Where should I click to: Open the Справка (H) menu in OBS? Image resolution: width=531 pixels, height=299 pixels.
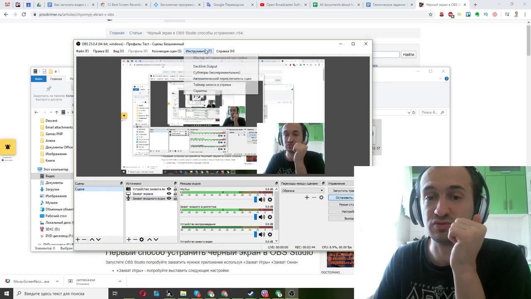tap(225, 51)
